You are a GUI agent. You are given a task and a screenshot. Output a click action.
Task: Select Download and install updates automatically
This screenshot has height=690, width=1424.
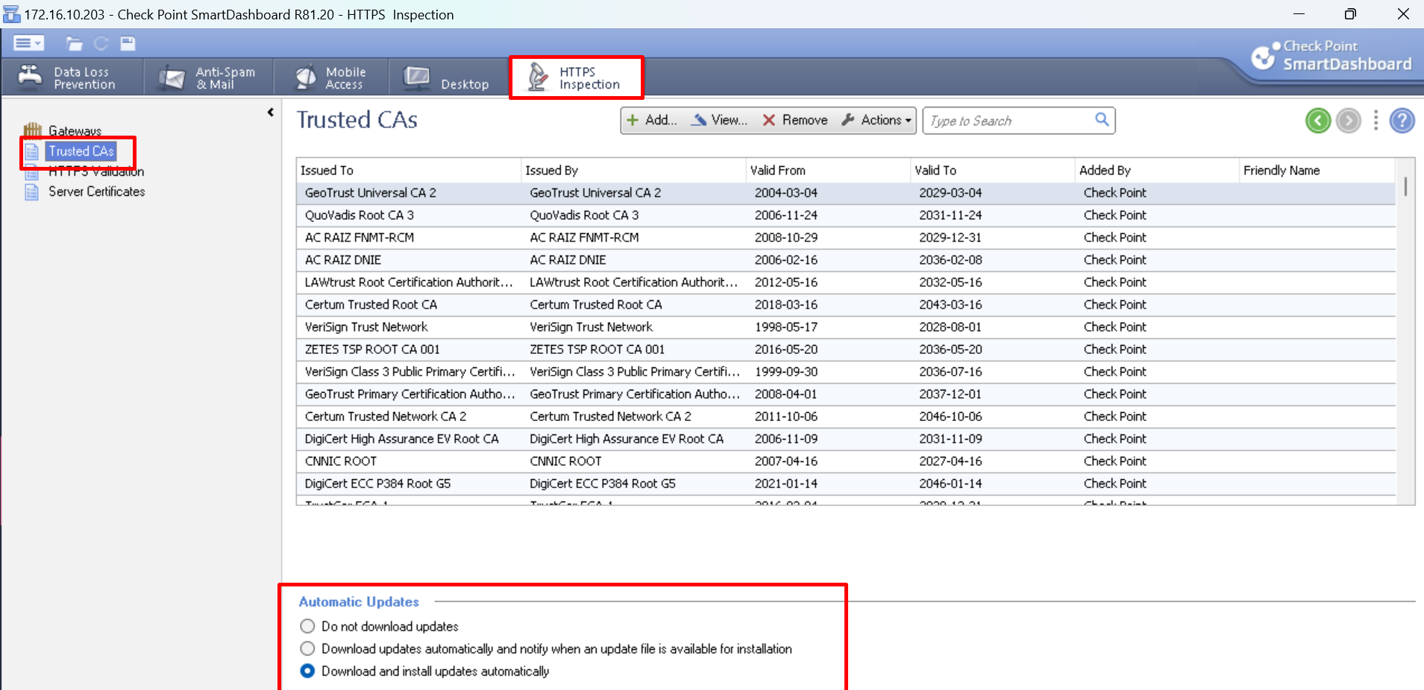pos(307,671)
